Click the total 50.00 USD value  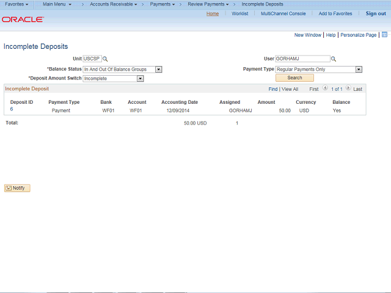[195, 123]
